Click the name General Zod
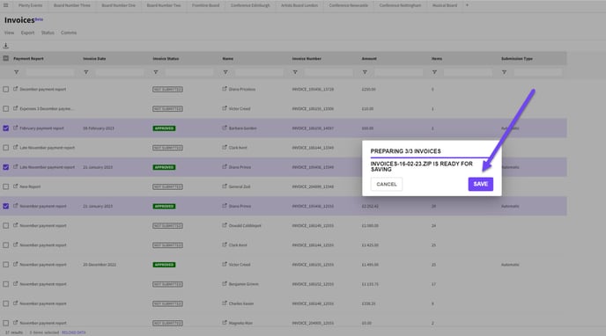The height and width of the screenshot is (336, 606). [x=240, y=186]
